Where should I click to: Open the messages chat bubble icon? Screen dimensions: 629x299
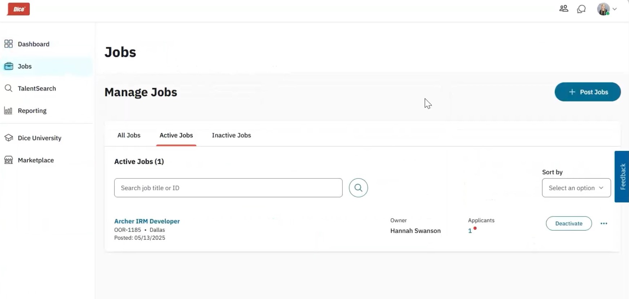point(581,9)
